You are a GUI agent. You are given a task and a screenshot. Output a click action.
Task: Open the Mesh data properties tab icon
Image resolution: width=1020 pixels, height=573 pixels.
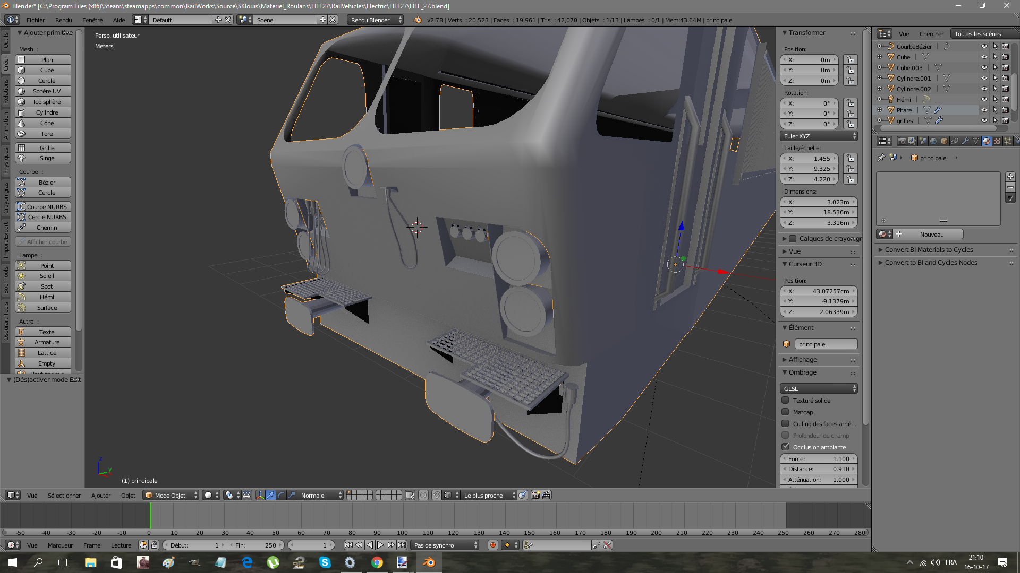976,141
